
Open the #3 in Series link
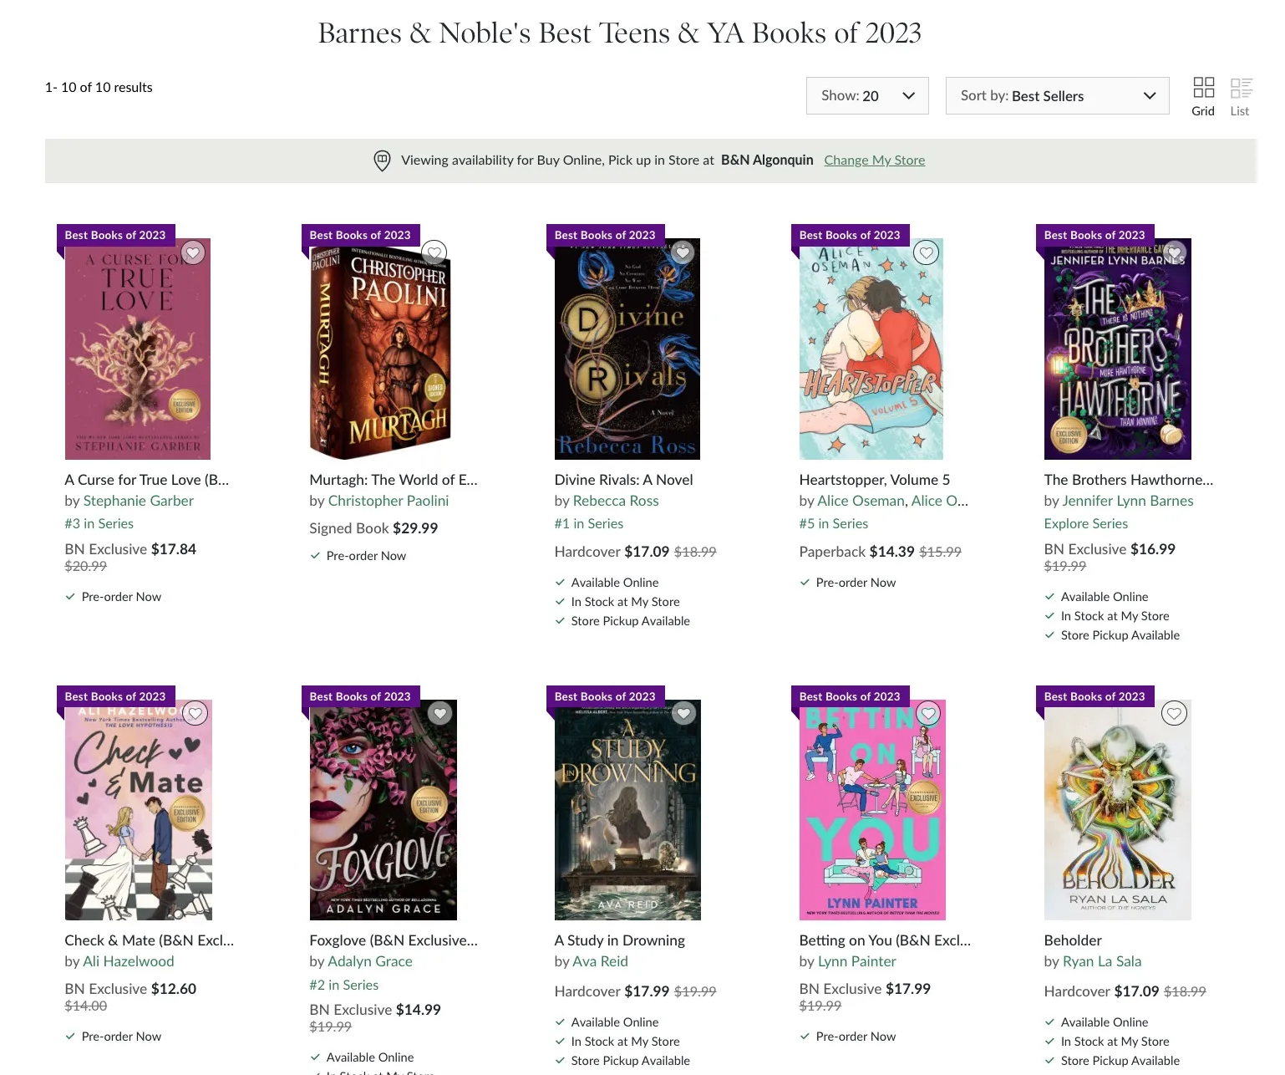coord(99,523)
